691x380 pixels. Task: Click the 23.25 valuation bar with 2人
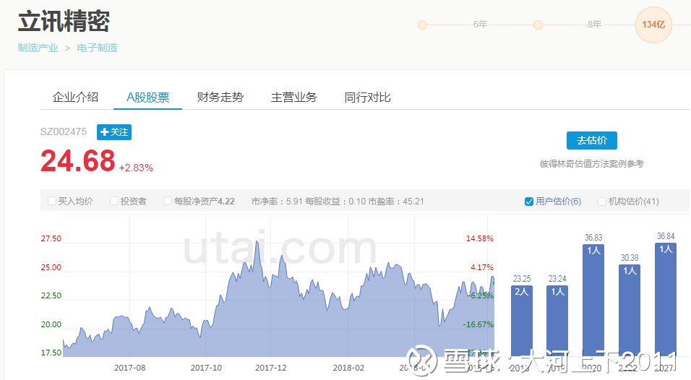coord(522,321)
